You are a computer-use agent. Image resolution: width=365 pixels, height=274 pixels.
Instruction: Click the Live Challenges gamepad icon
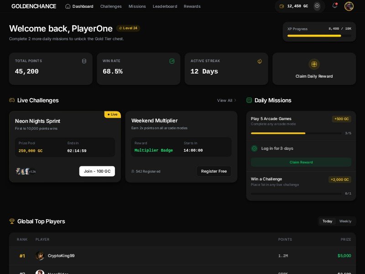click(x=12, y=100)
